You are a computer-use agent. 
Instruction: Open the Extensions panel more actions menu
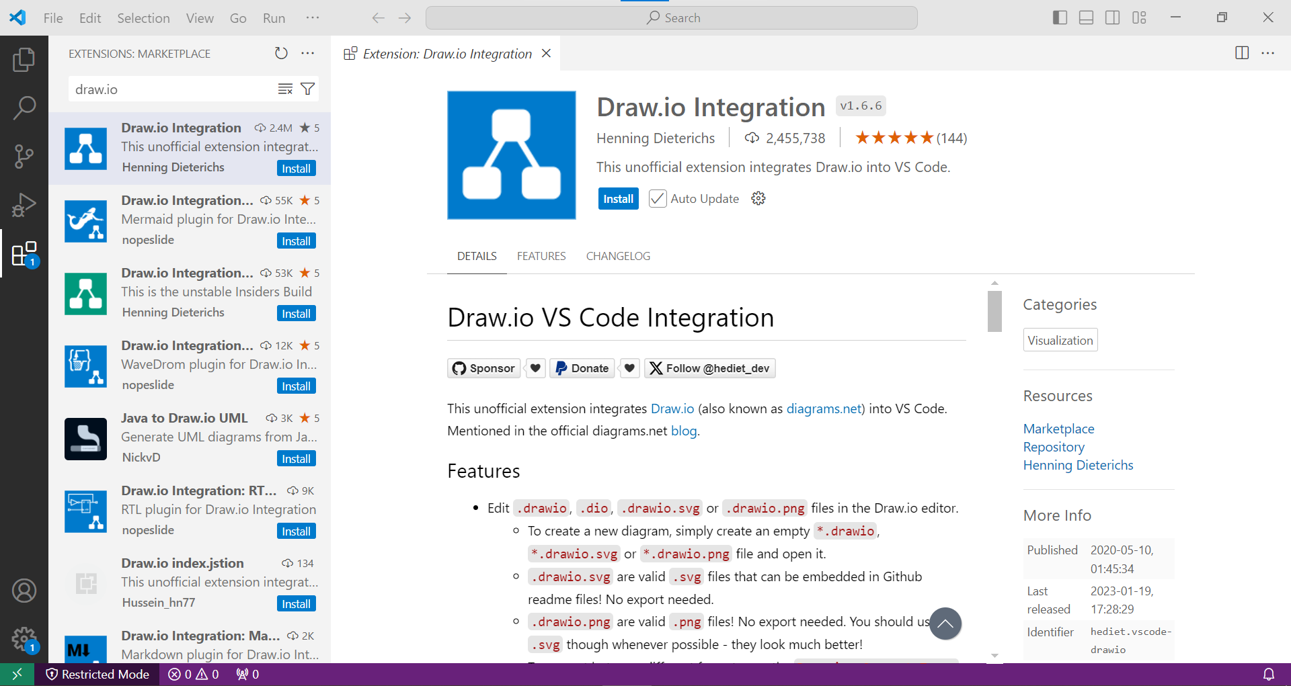[x=308, y=53]
